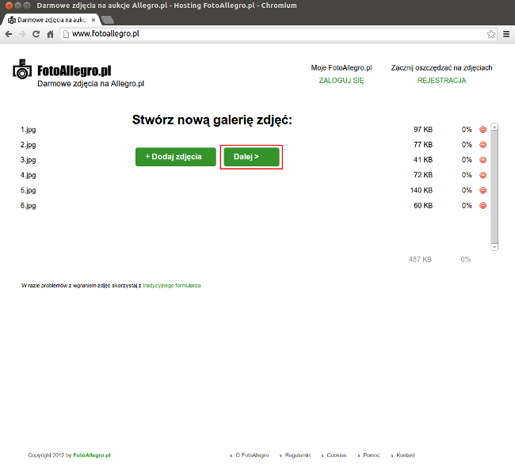
Task: Click the 487 KB total size
Action: (x=420, y=260)
